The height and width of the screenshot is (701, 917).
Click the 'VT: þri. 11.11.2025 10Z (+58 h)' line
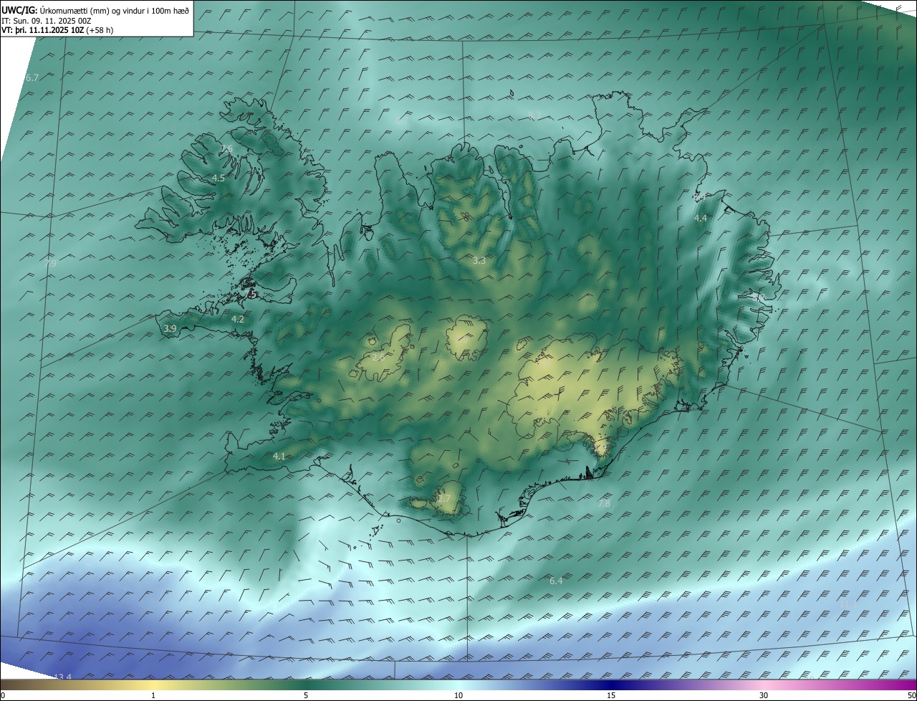[x=57, y=30]
